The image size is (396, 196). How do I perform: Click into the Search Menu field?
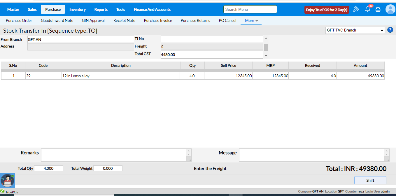tap(250, 9)
